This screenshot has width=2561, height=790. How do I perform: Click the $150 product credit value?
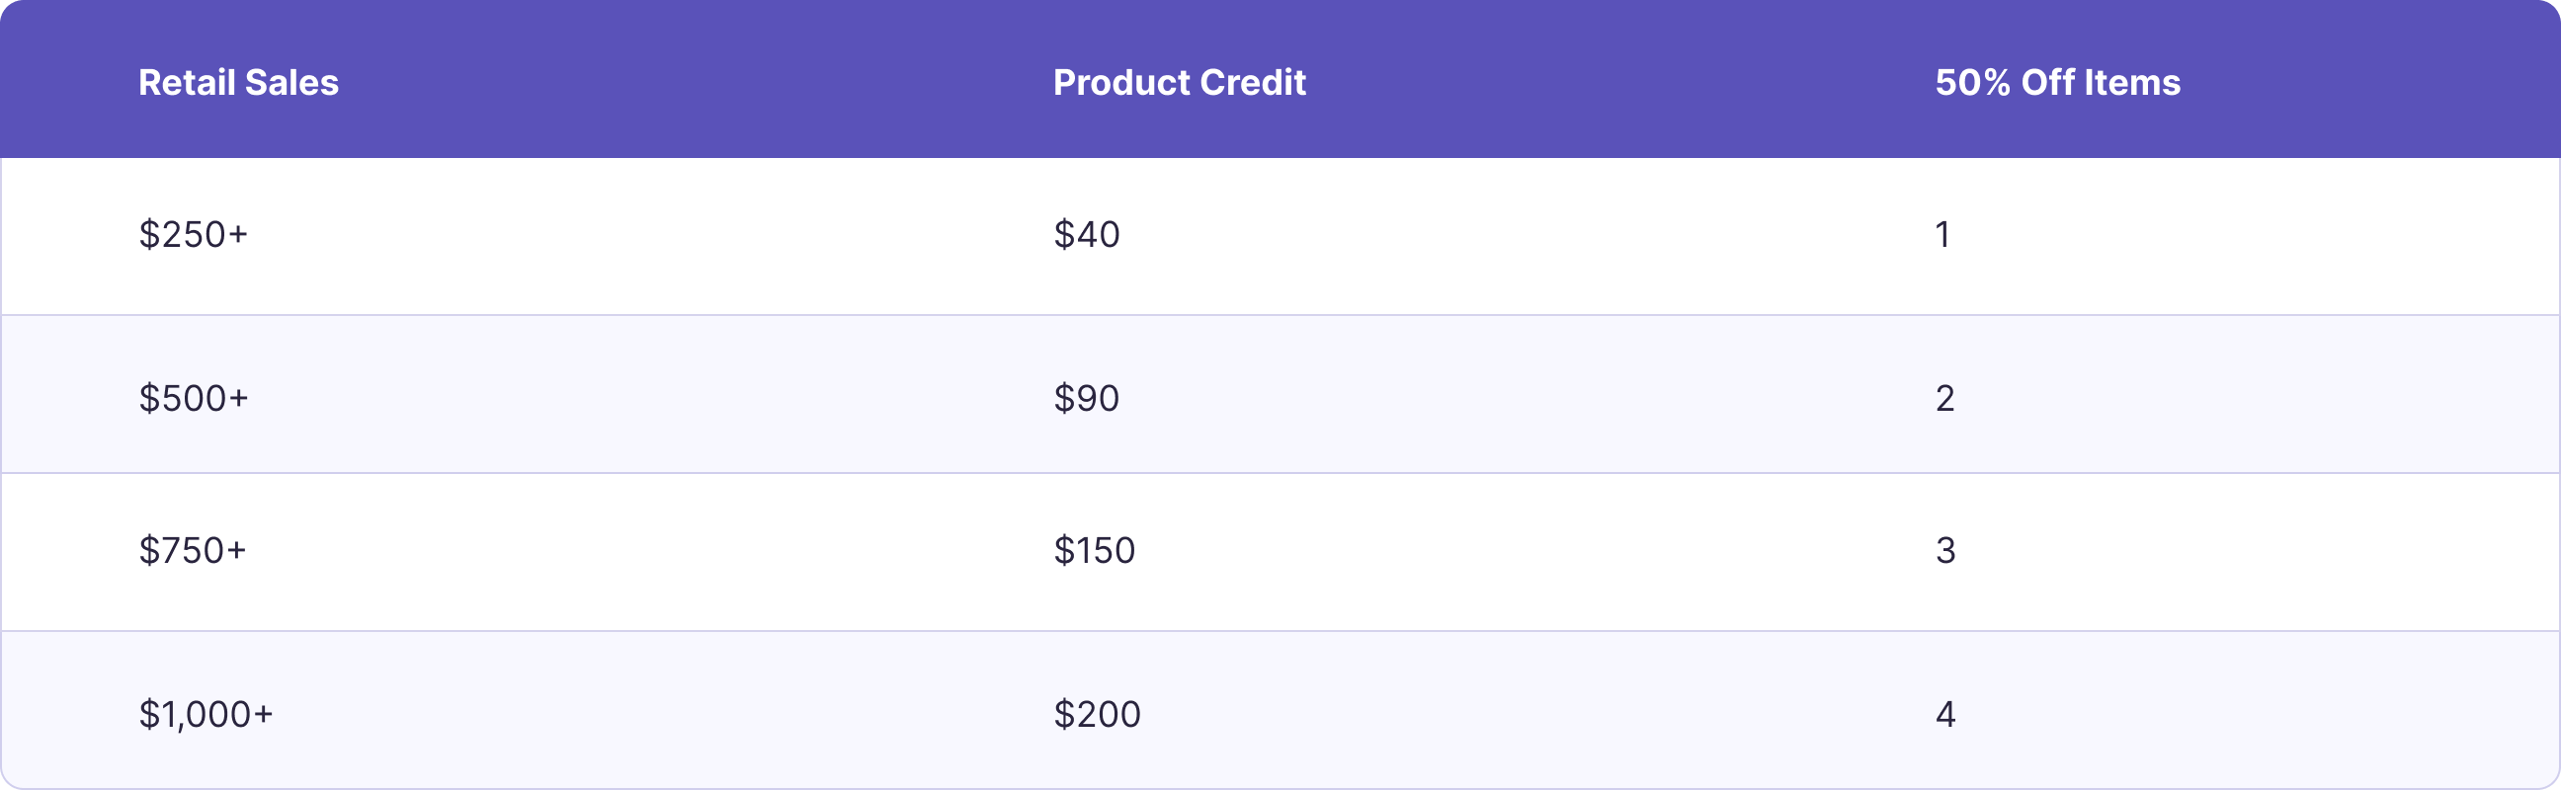point(1094,550)
